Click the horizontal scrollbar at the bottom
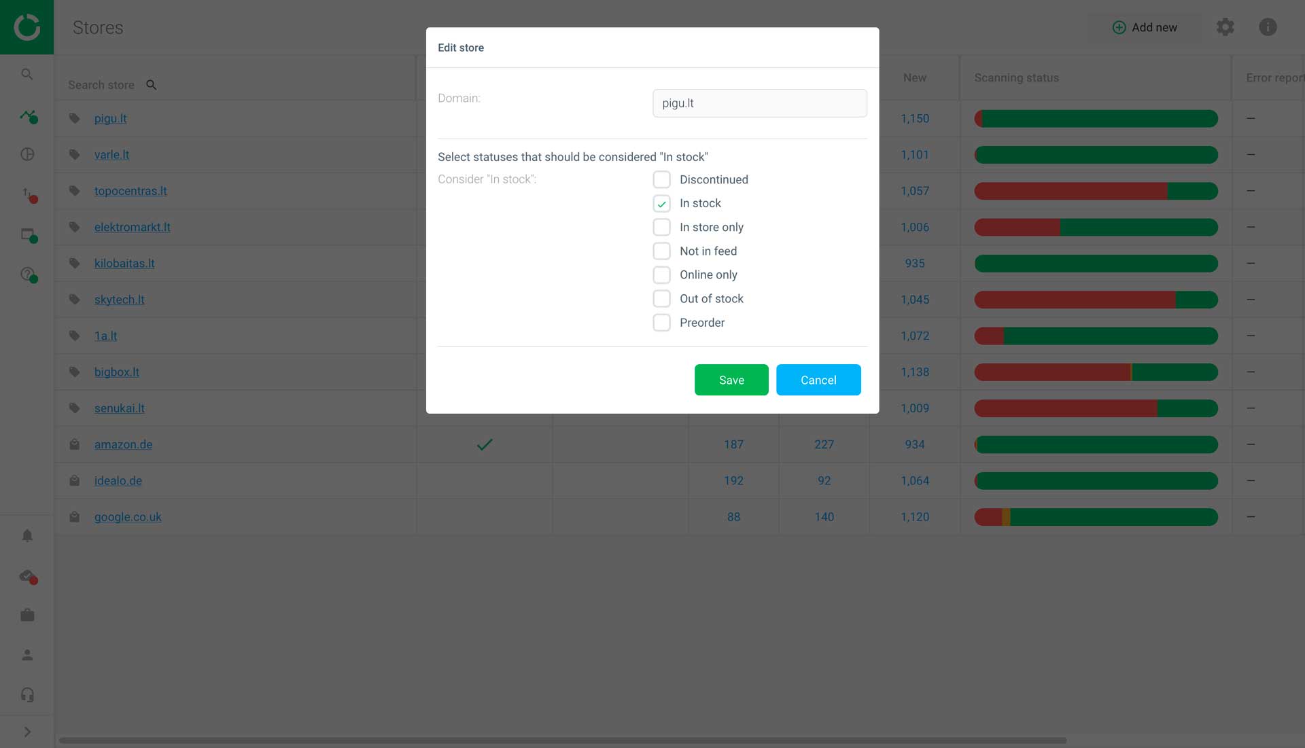 pyautogui.click(x=562, y=741)
